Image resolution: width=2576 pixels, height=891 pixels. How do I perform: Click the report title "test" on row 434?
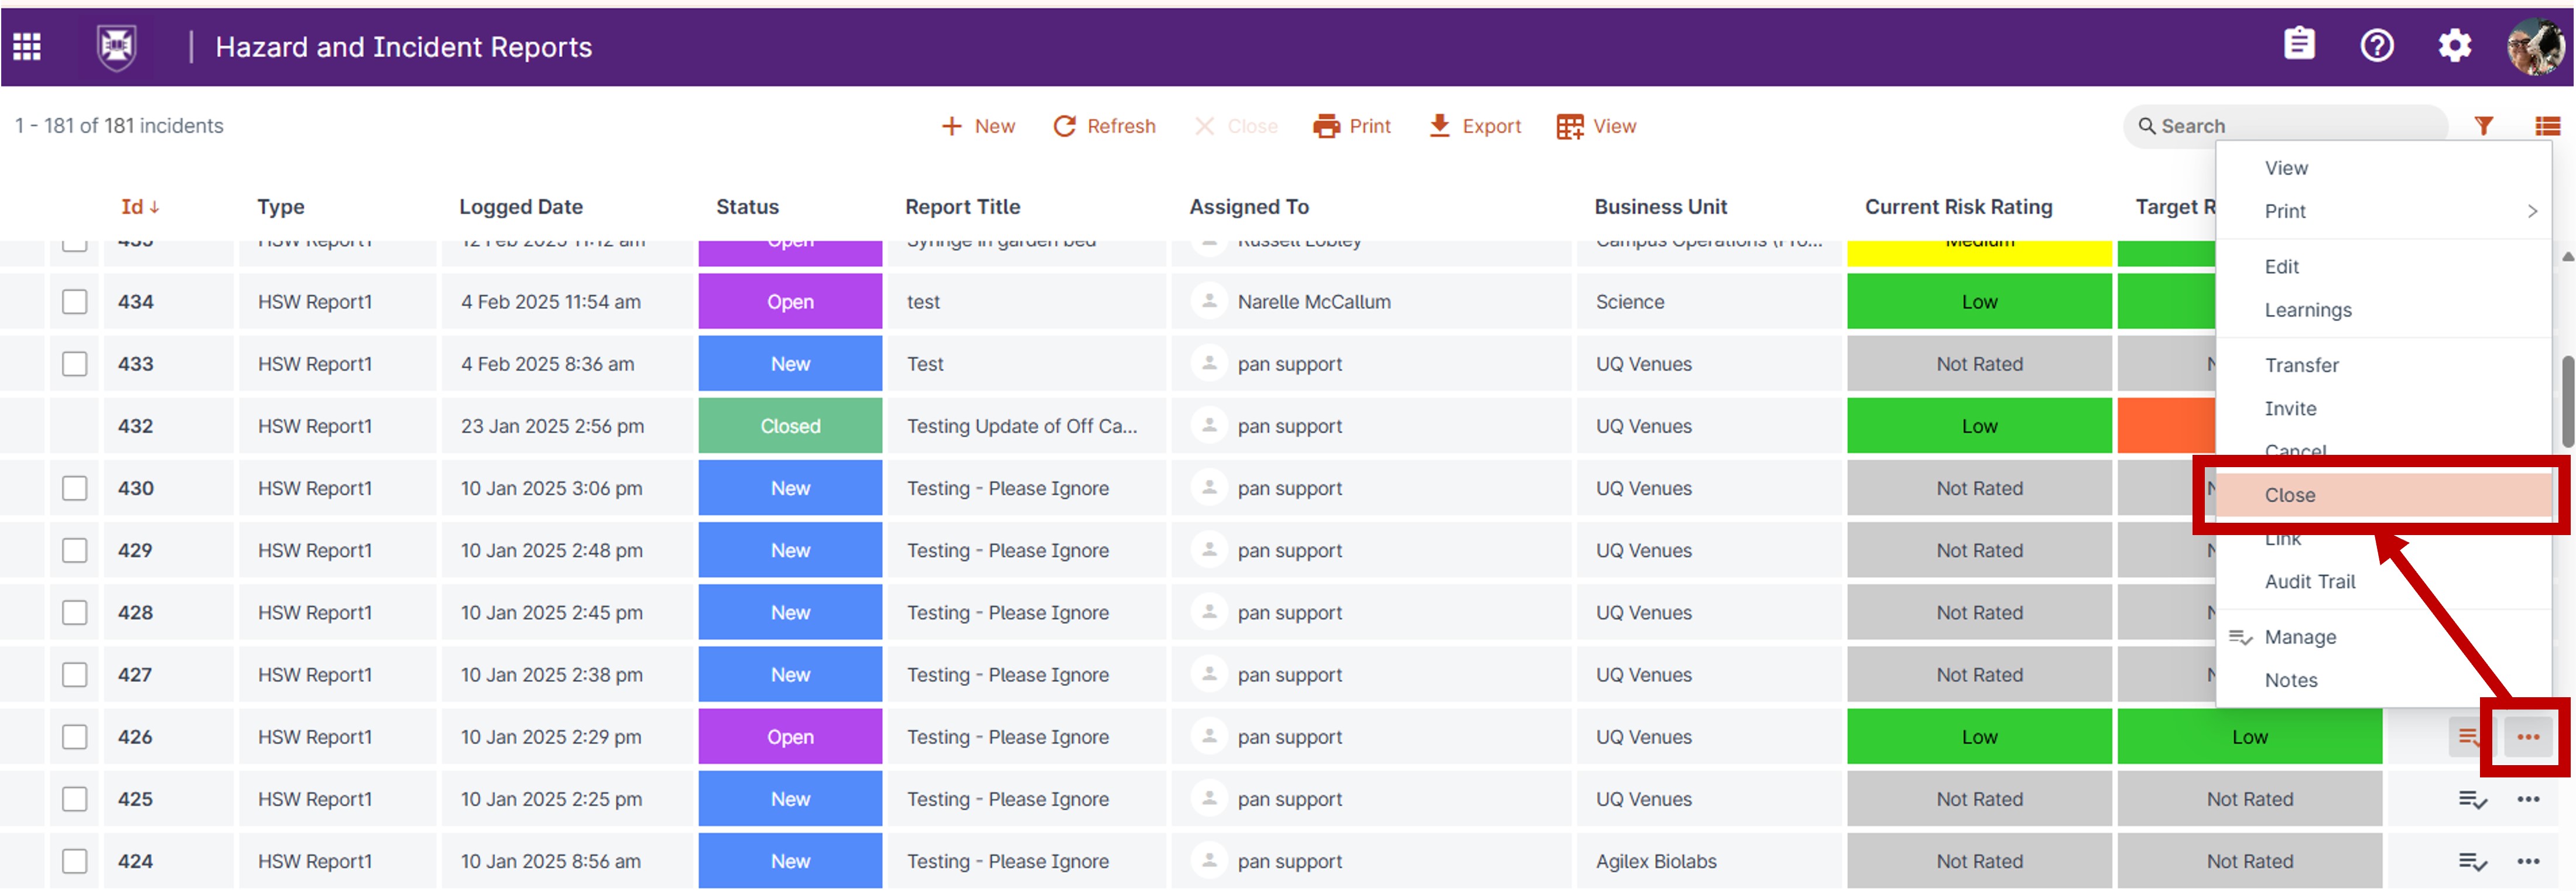[923, 302]
